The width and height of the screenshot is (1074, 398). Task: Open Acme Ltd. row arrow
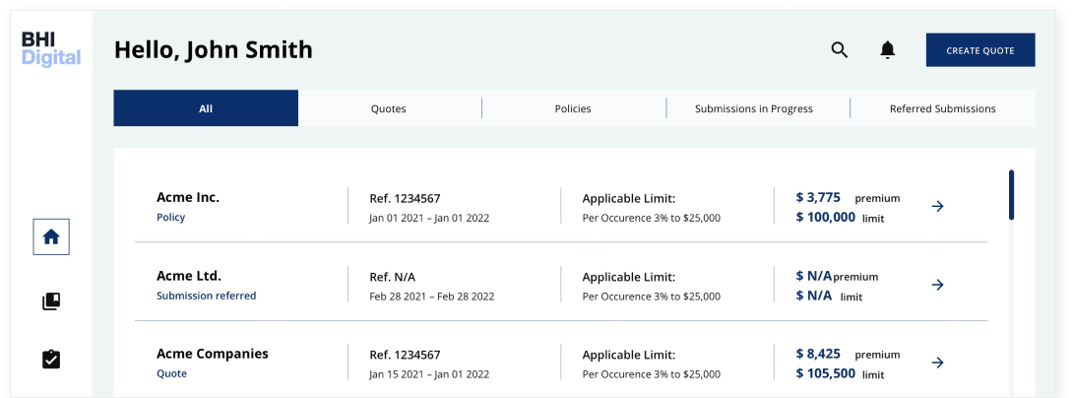[937, 285]
